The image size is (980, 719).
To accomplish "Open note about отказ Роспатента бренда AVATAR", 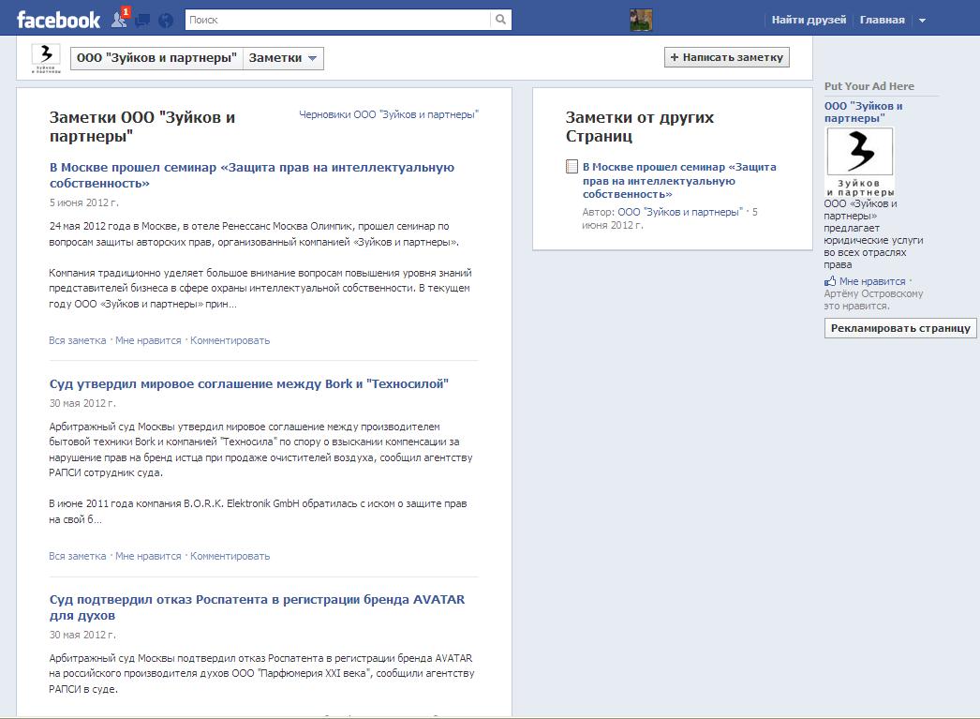I will click(x=257, y=607).
